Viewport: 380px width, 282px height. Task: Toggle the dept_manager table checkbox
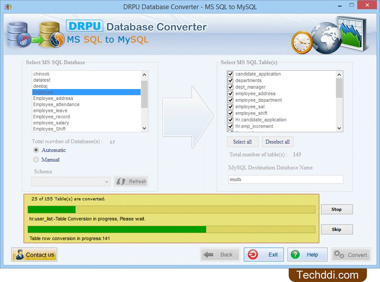pos(231,87)
